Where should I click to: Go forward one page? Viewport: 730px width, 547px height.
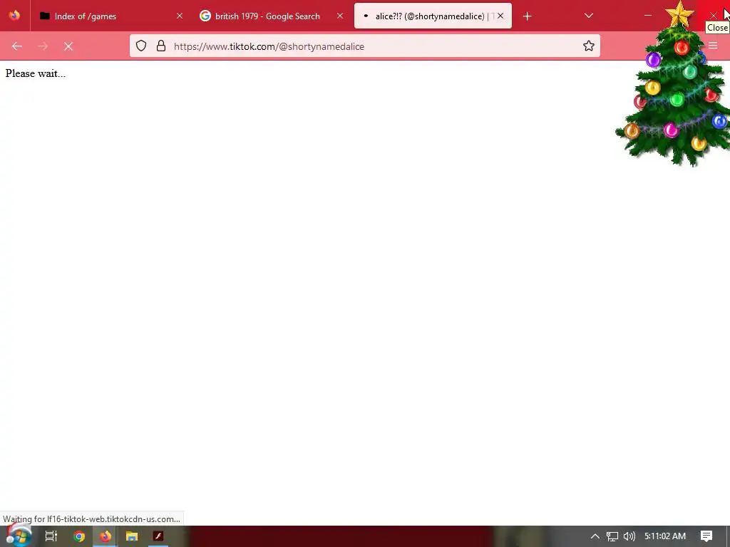[x=43, y=46]
